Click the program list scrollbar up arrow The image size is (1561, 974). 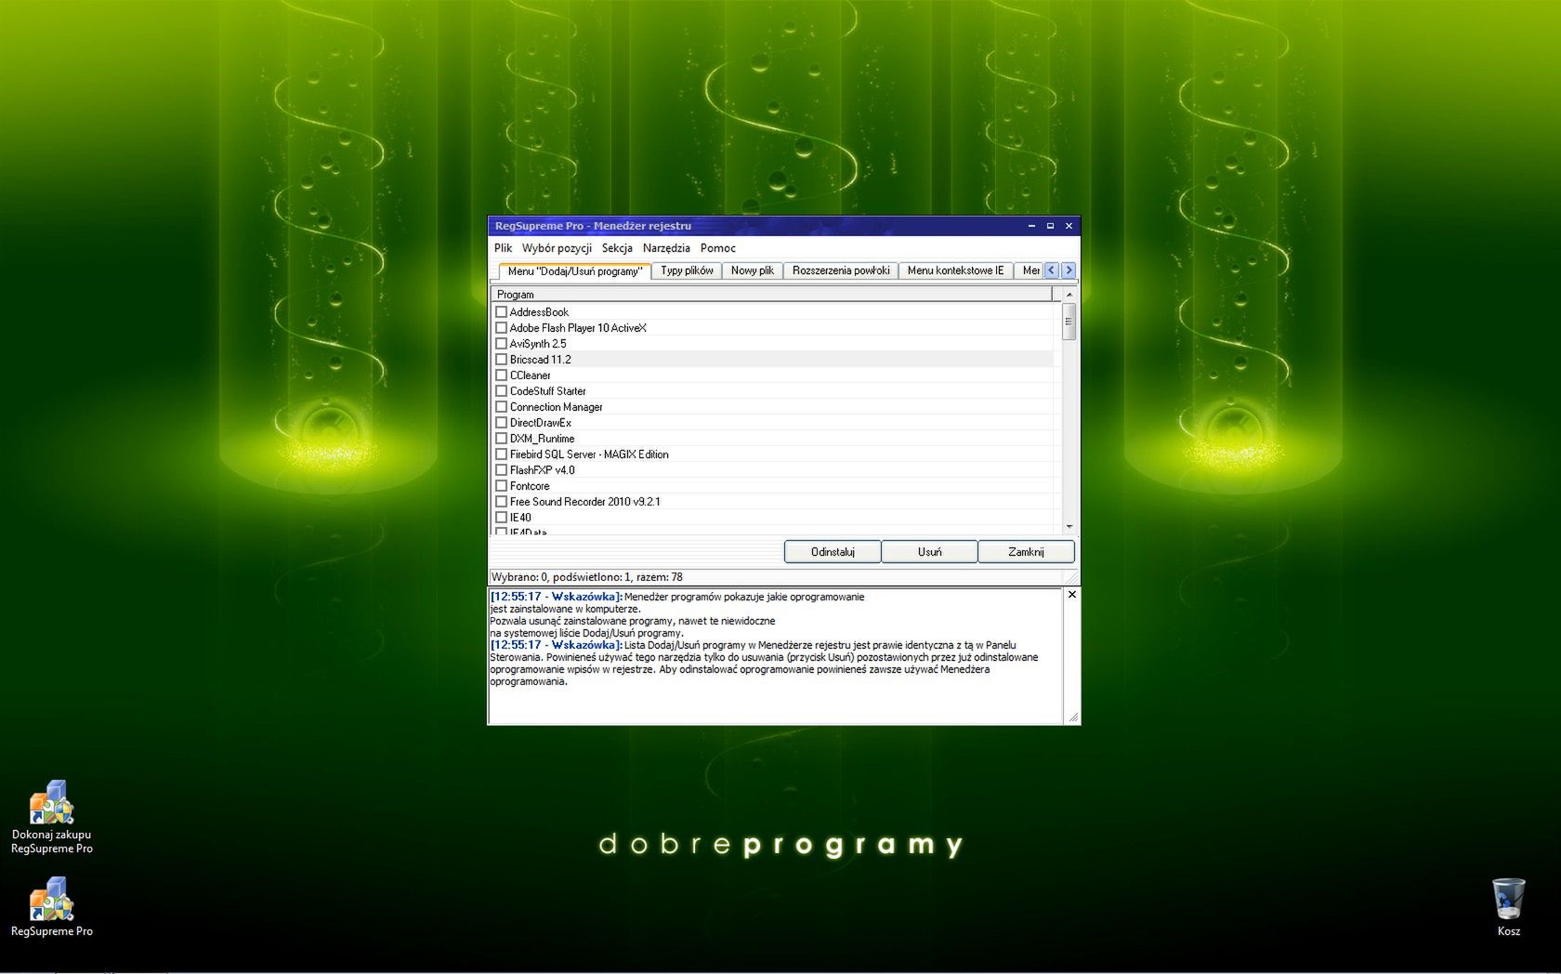coord(1069,294)
